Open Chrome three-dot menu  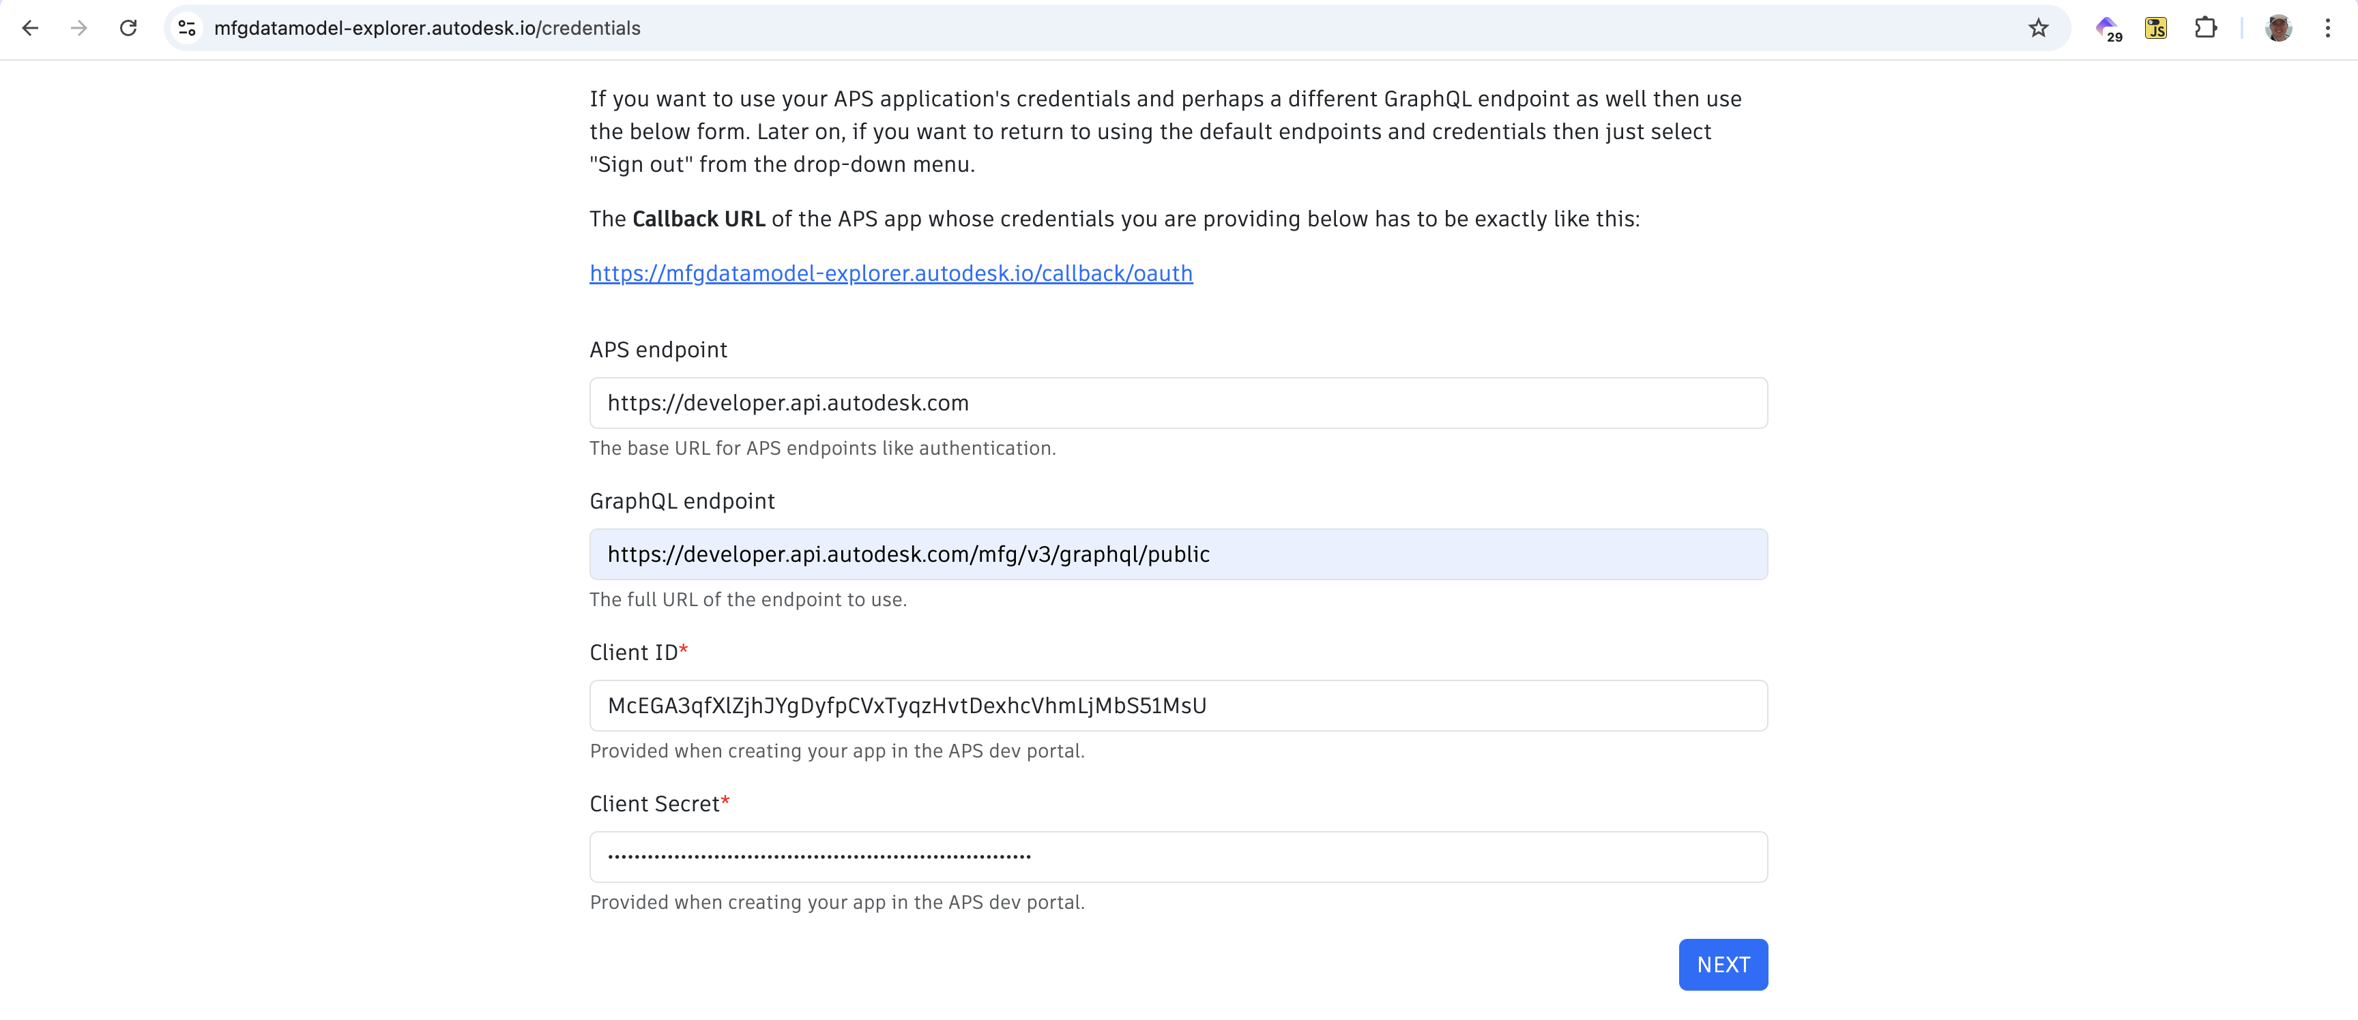pos(2327,29)
